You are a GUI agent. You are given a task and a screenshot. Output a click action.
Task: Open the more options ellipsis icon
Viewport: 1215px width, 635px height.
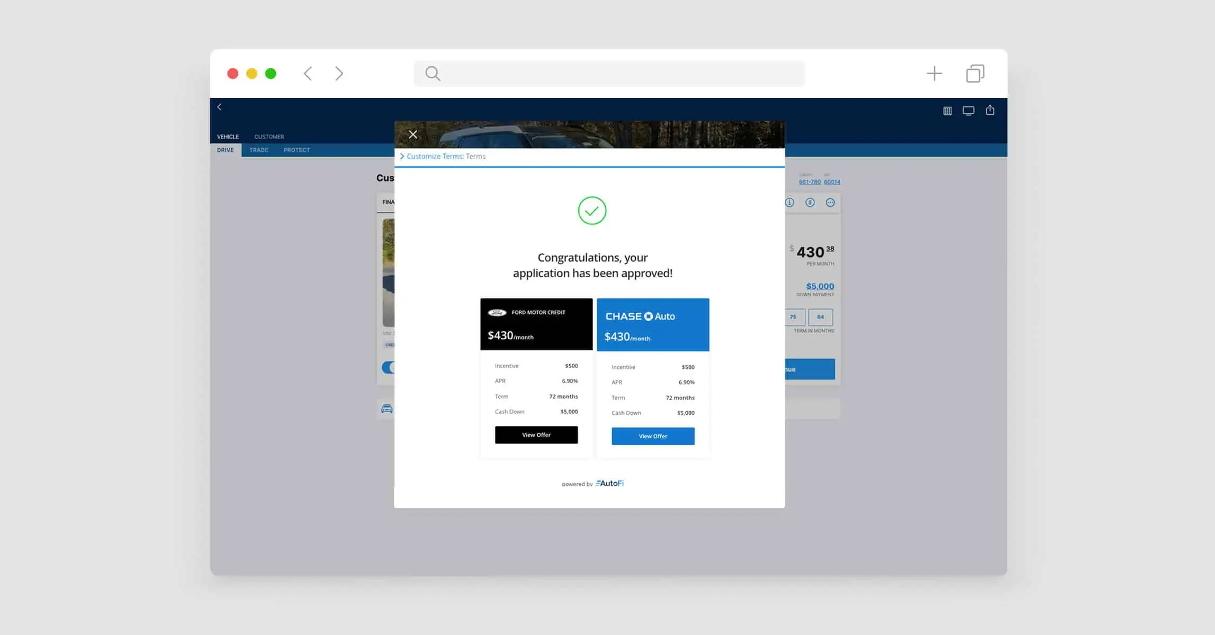click(x=830, y=202)
